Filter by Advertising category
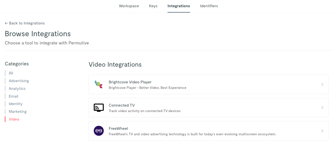 click(19, 81)
